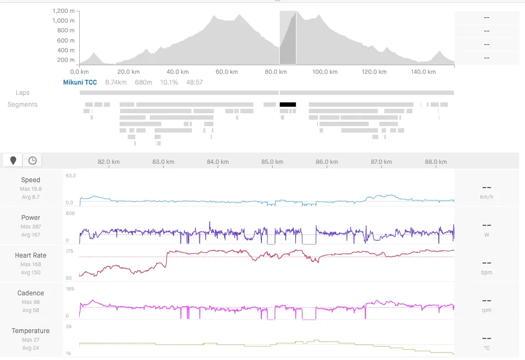The width and height of the screenshot is (525, 360).
Task: Click the highlighted elevation selection region
Action: (x=288, y=38)
